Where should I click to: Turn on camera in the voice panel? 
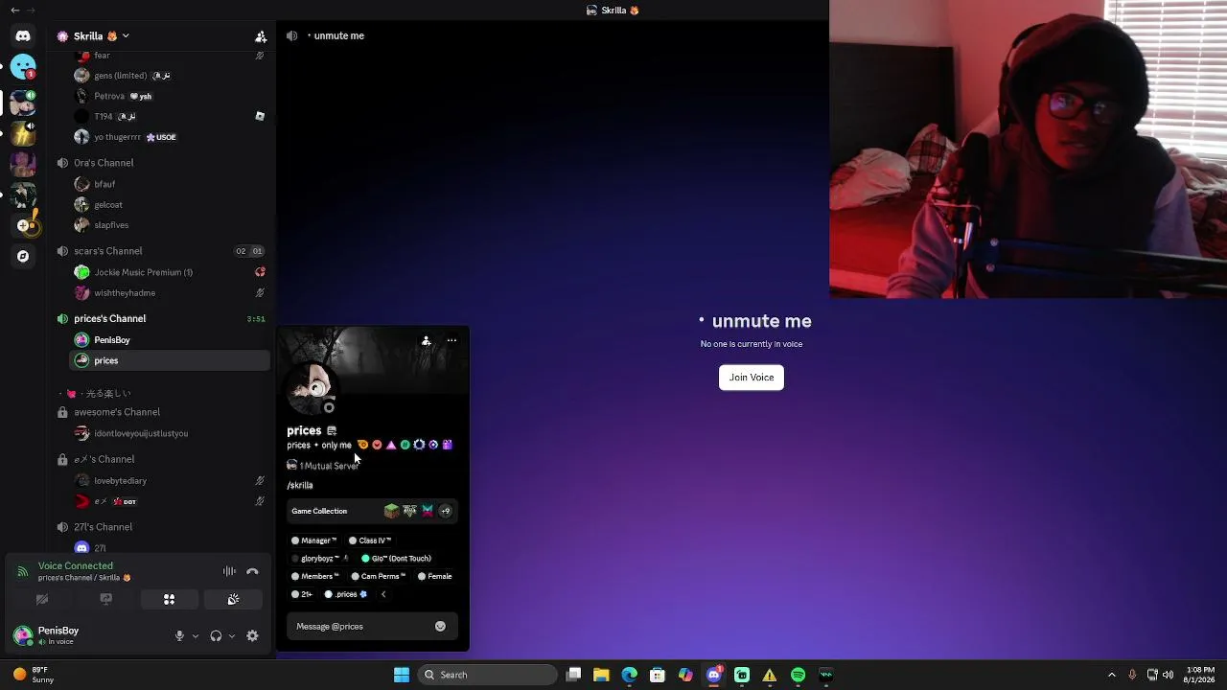tap(42, 599)
